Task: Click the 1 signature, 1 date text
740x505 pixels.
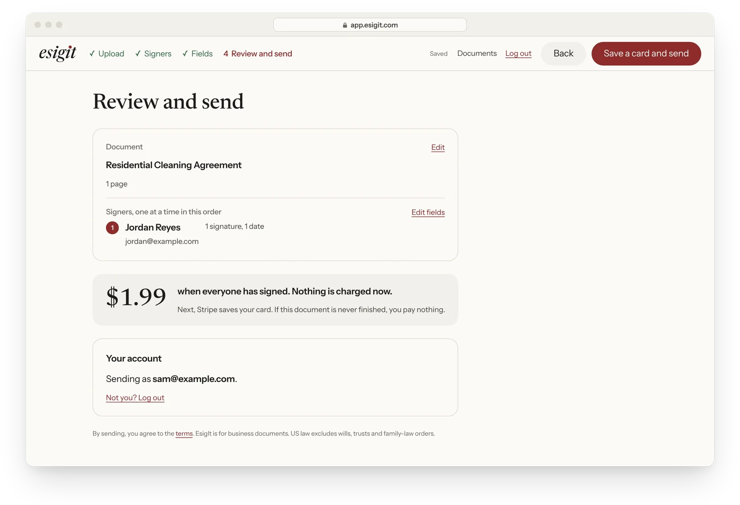Action: click(234, 226)
